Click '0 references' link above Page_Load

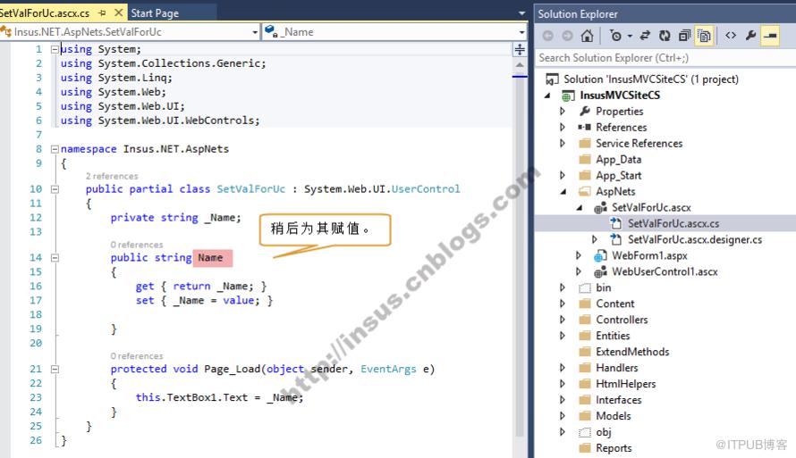tap(137, 356)
